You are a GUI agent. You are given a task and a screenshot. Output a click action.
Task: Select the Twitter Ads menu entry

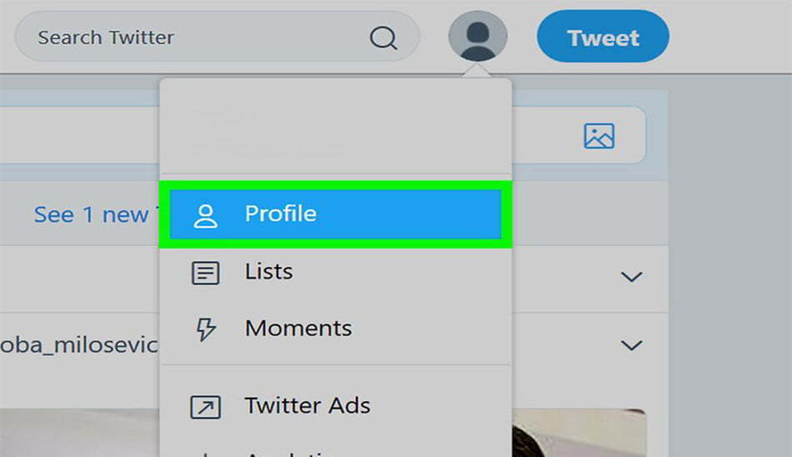(x=335, y=406)
